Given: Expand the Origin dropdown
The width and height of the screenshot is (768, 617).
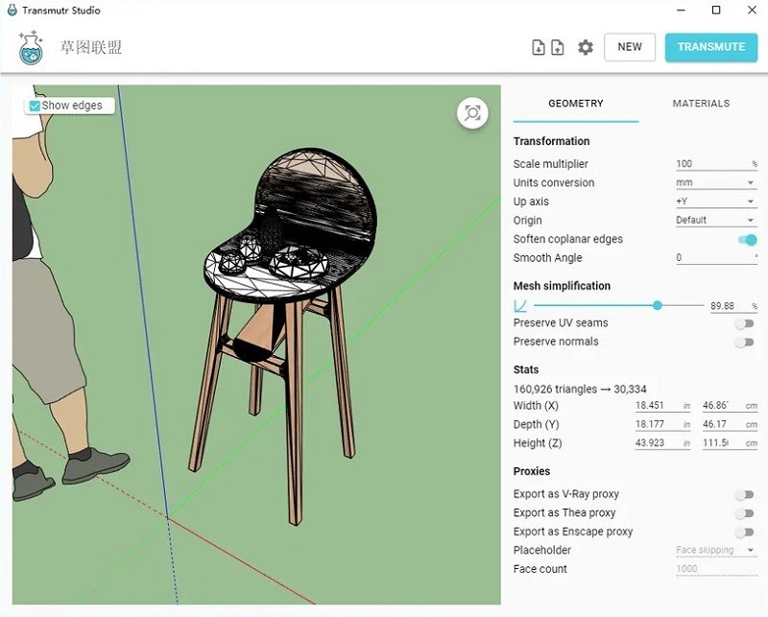Looking at the screenshot, I should (x=715, y=220).
